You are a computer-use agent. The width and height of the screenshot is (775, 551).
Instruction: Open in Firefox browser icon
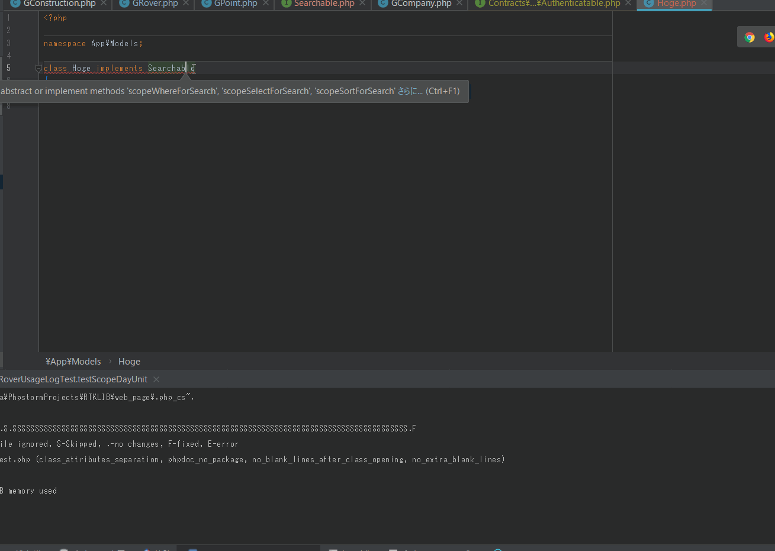tap(768, 37)
